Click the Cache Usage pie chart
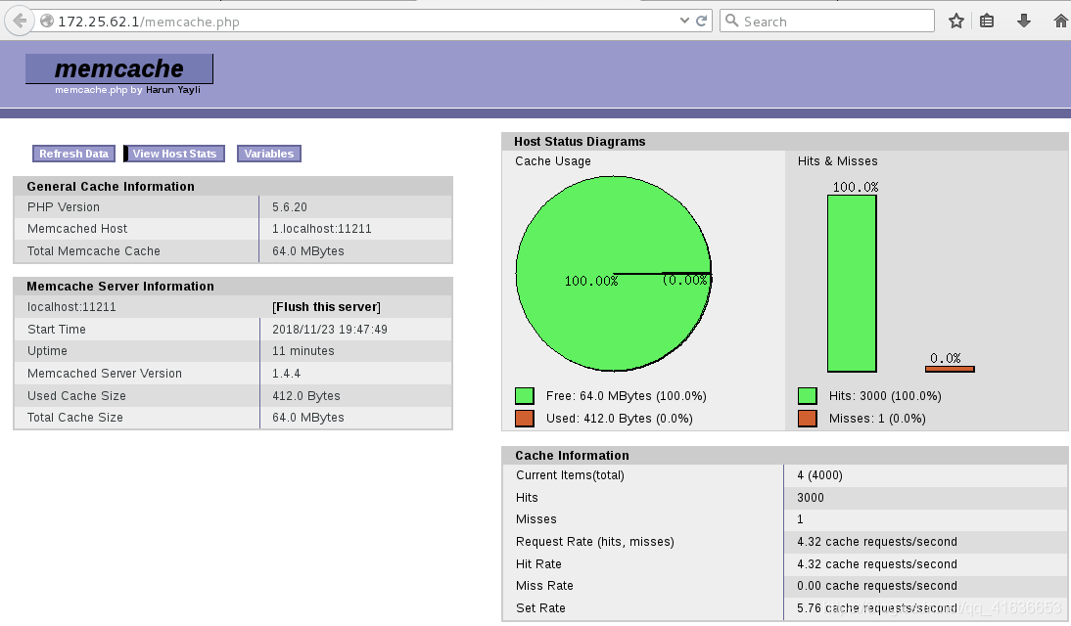Screen dimensions: 1071x626 [x=614, y=274]
